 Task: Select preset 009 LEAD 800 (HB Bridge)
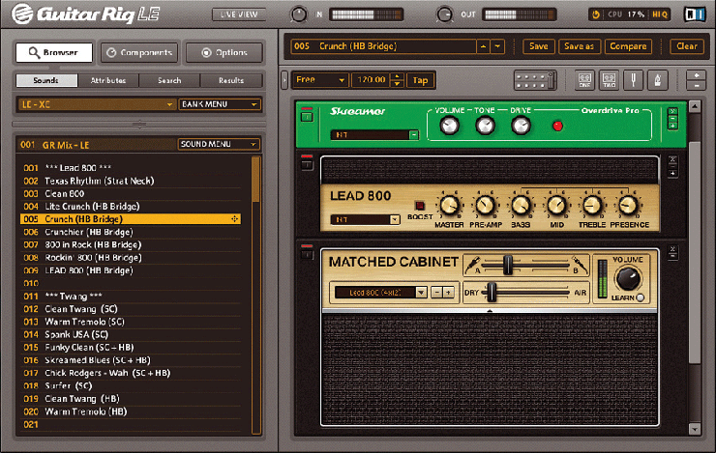click(x=131, y=270)
